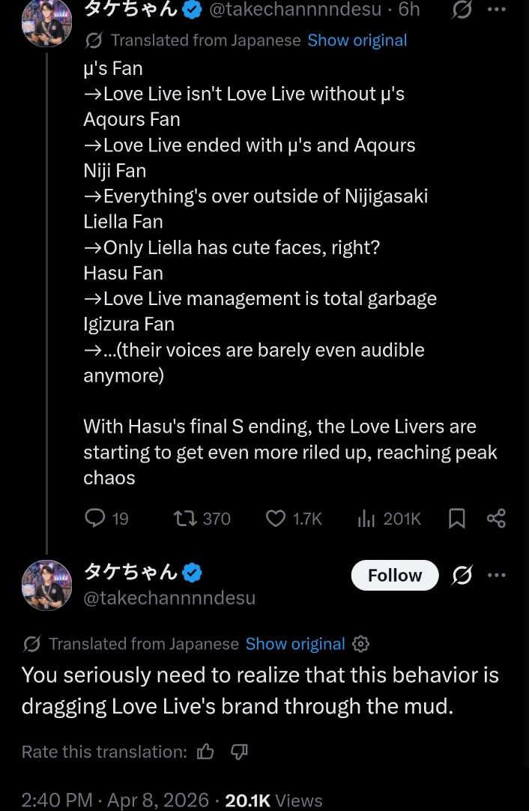Show original Japanese of top tweet

pos(357,40)
